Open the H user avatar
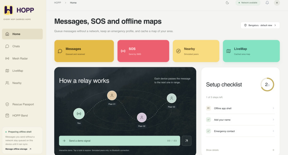 277,3
